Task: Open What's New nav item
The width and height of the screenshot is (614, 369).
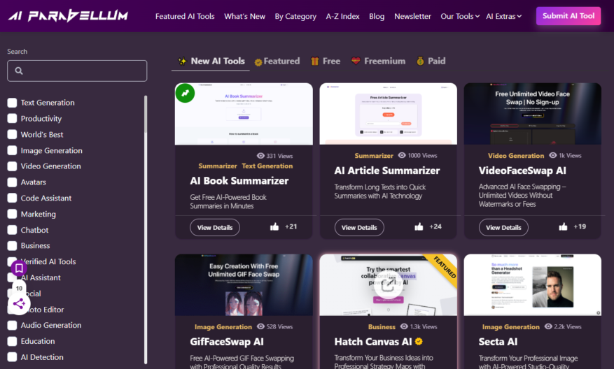Action: (245, 16)
